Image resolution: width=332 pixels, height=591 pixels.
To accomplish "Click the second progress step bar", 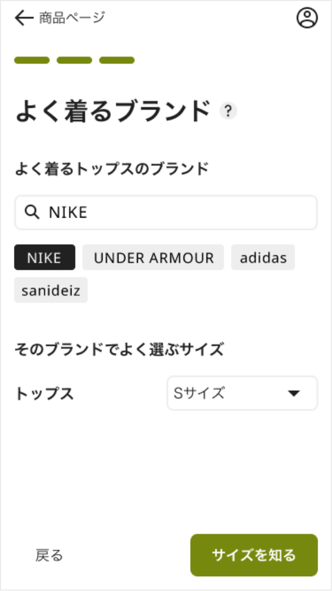I will (x=75, y=60).
